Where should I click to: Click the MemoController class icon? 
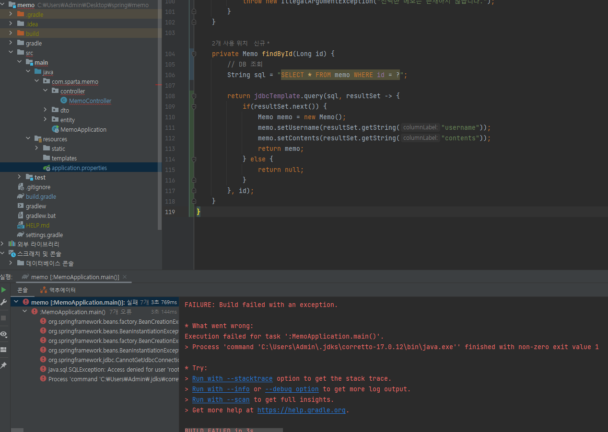pos(64,101)
